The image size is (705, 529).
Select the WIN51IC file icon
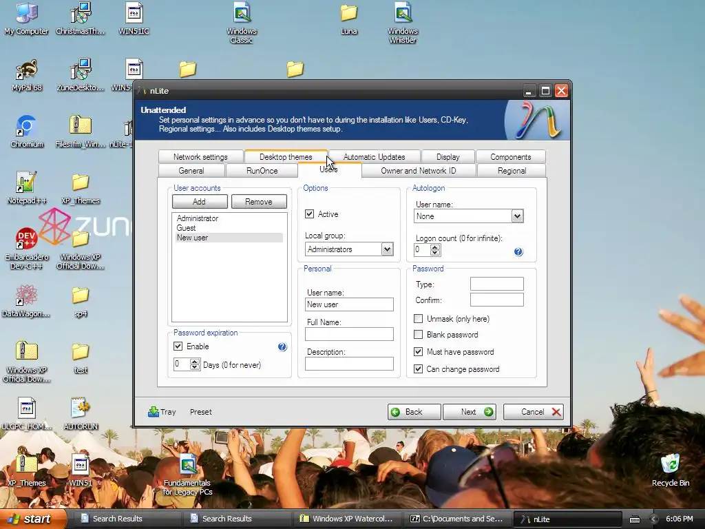(x=134, y=18)
